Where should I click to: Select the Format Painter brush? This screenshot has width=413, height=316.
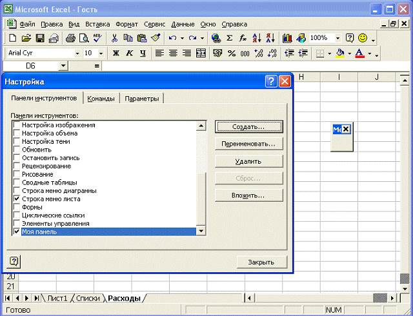[x=156, y=39]
